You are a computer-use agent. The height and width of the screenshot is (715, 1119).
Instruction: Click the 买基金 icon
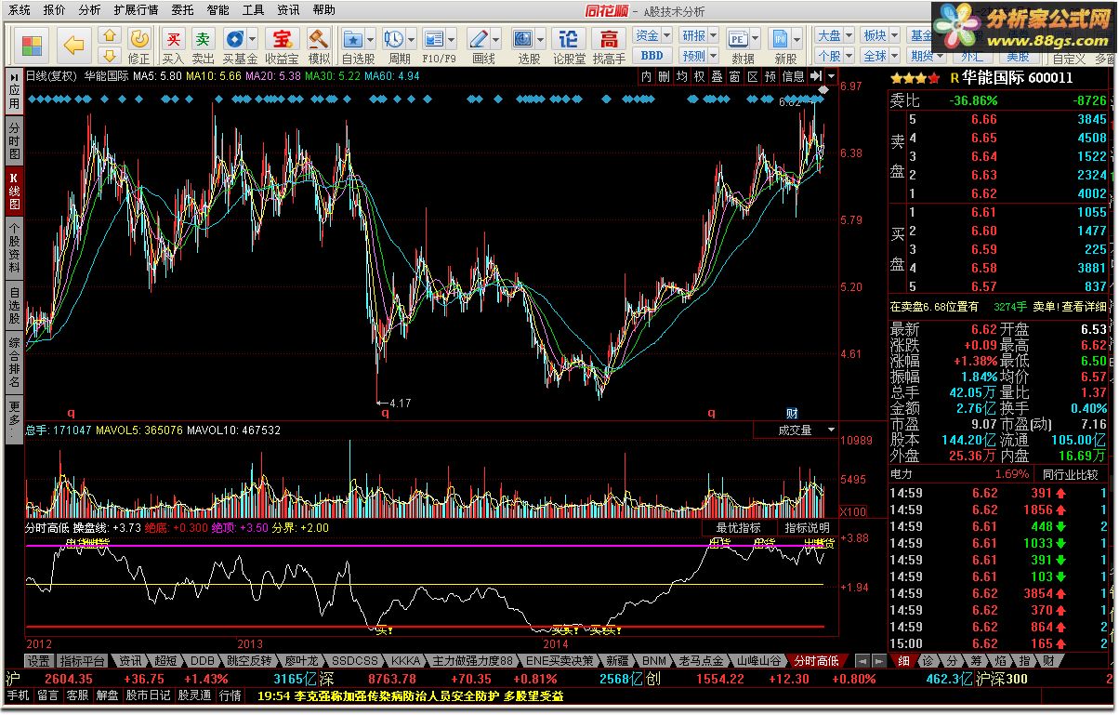(240, 46)
